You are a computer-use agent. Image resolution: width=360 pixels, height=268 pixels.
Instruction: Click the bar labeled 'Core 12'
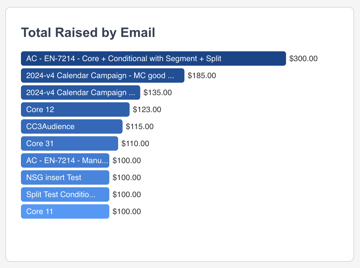pyautogui.click(x=75, y=109)
